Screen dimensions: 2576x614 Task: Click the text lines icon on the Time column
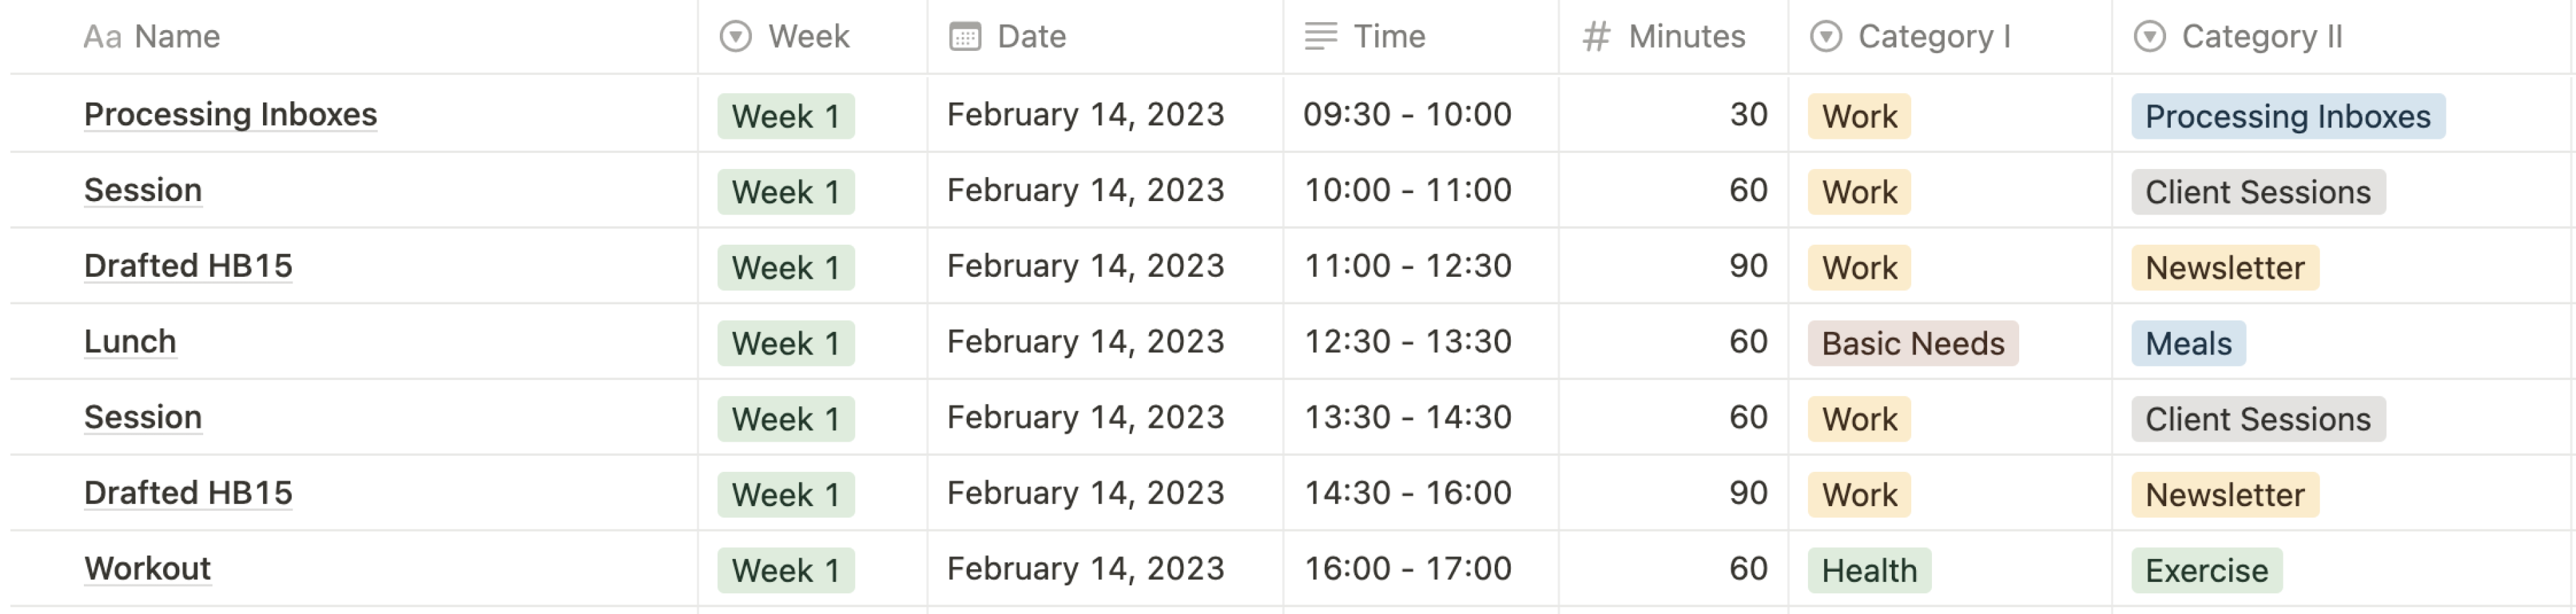pos(1320,36)
